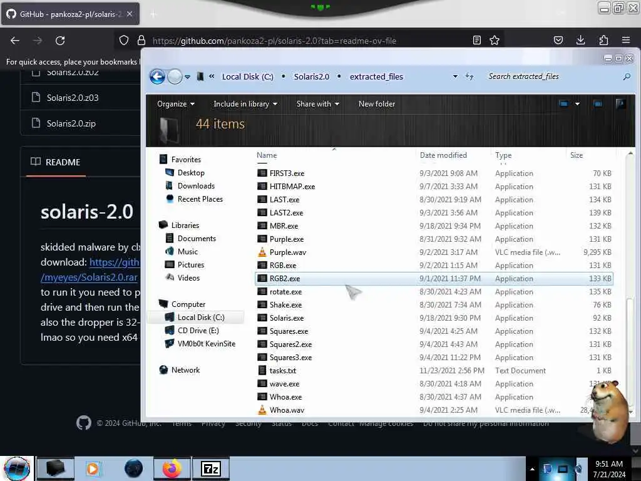Sort files by Date modified column

coord(443,155)
